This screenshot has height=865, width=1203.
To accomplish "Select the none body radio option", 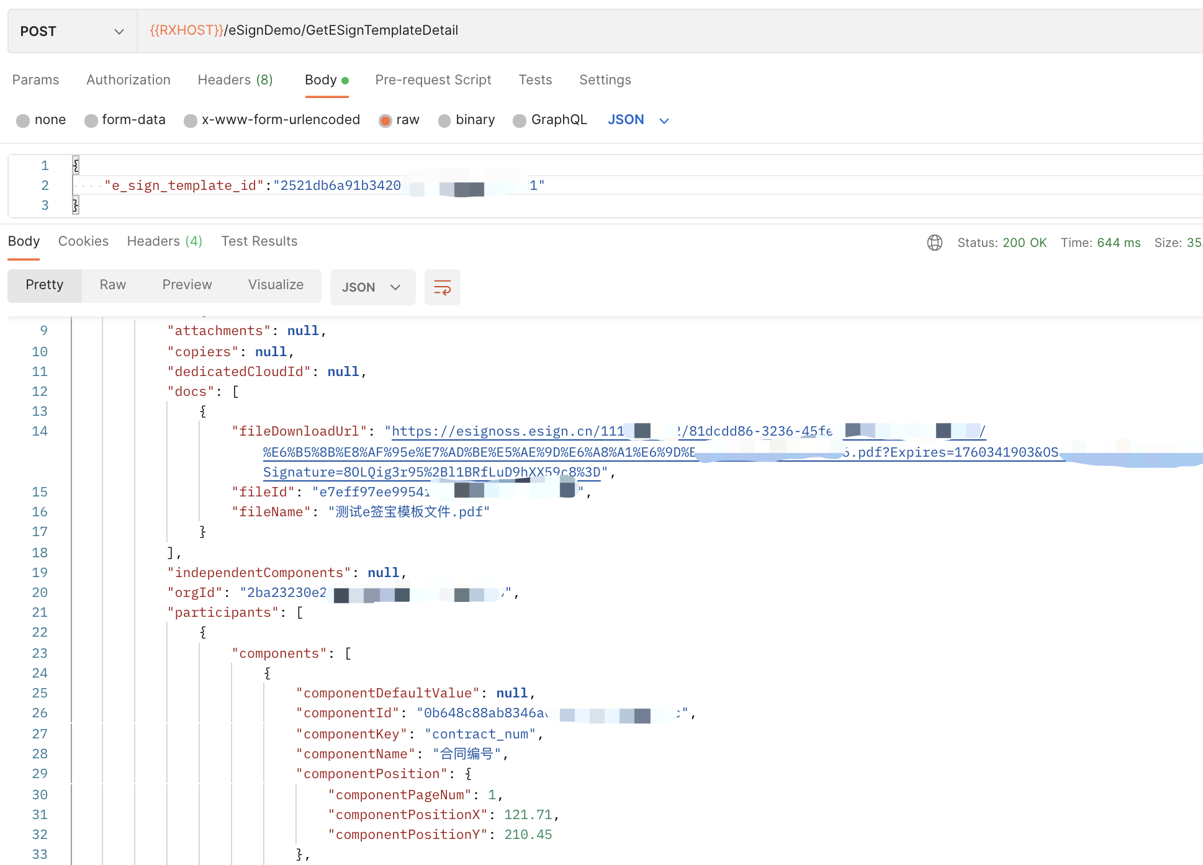I will point(23,120).
